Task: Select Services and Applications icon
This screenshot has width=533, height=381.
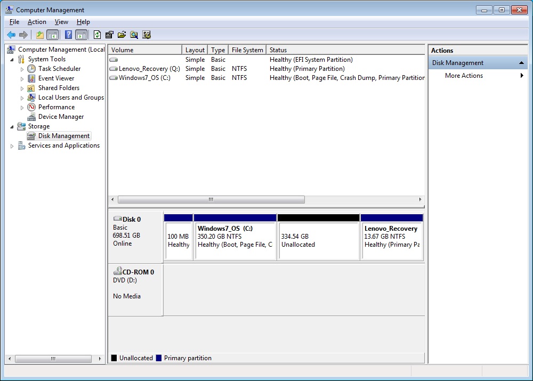Action: click(21, 145)
